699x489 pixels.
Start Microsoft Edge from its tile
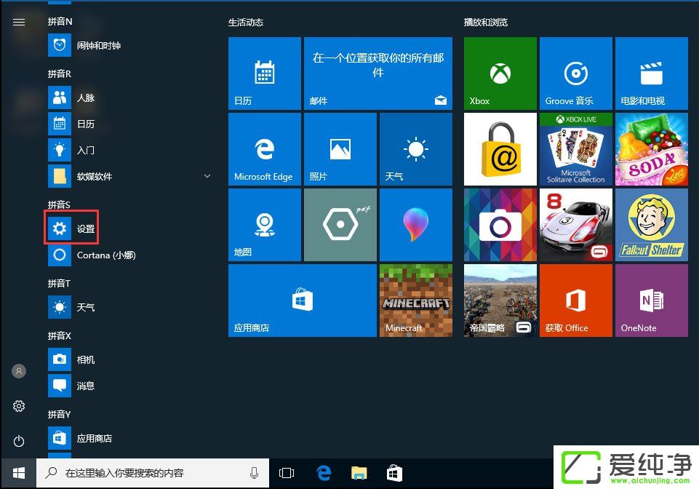(264, 148)
